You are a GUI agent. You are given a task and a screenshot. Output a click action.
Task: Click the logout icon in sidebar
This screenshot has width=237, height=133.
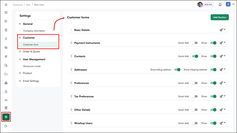(x=6, y=126)
